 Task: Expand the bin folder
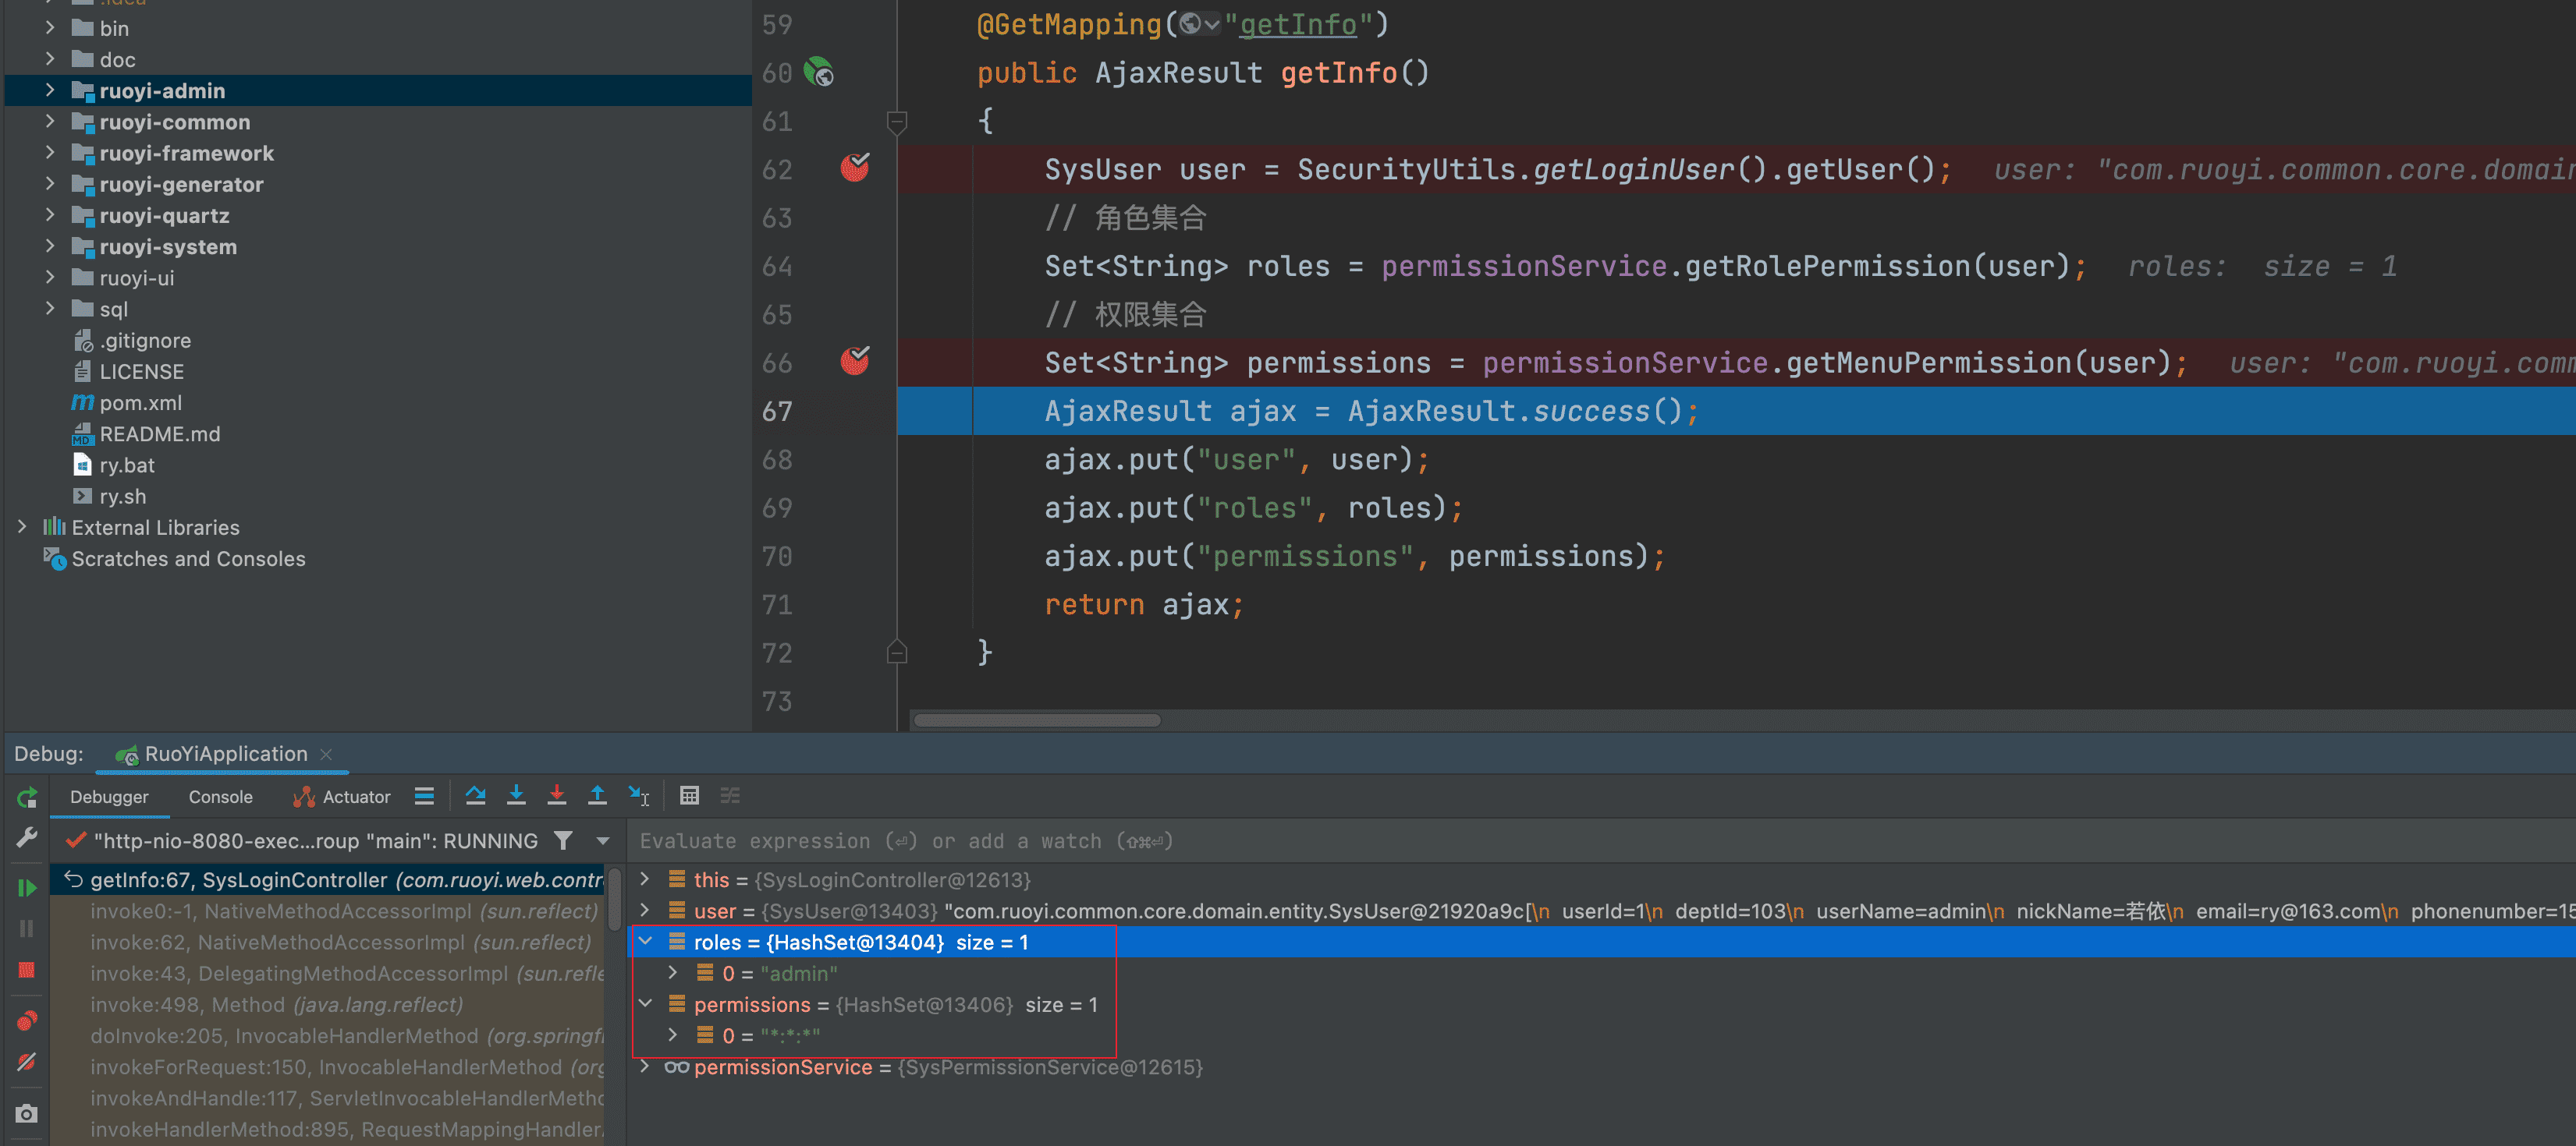tap(50, 28)
